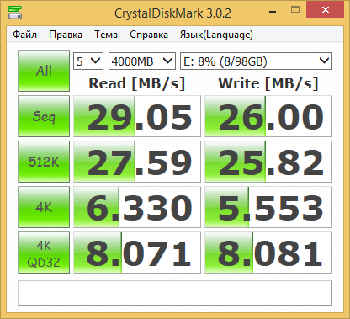Viewport: 350px width, 319px height.
Task: Open the drive dropdown showing E: 8%
Action: coord(256,61)
